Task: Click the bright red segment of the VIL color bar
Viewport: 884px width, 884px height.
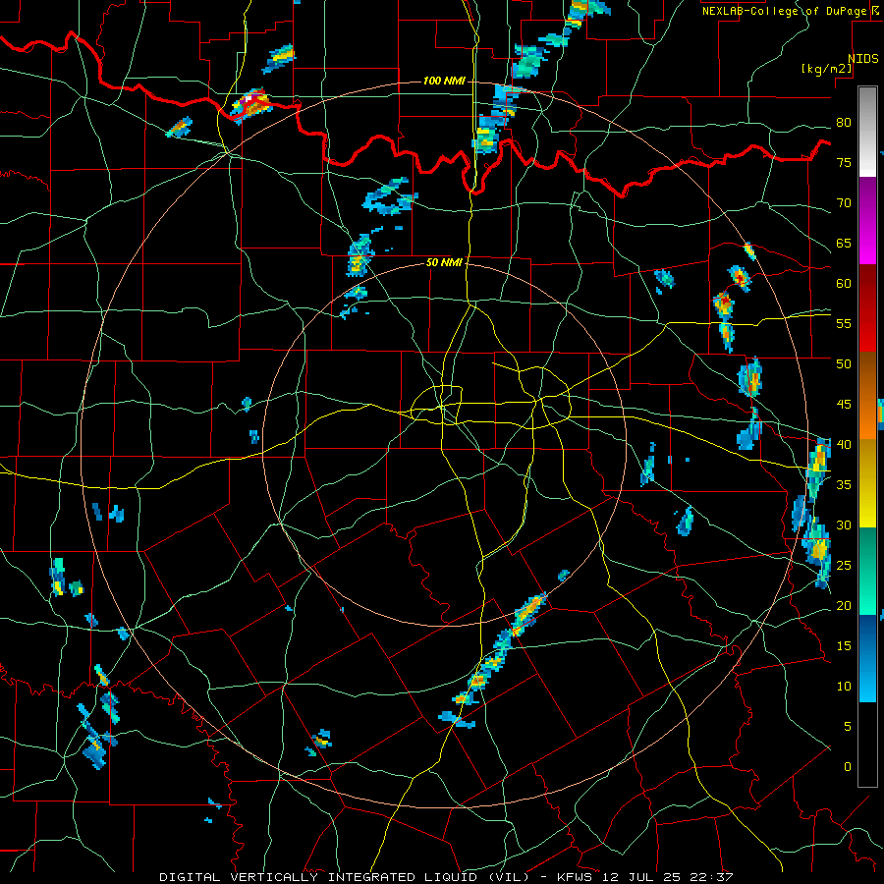Action: pyautogui.click(x=867, y=308)
